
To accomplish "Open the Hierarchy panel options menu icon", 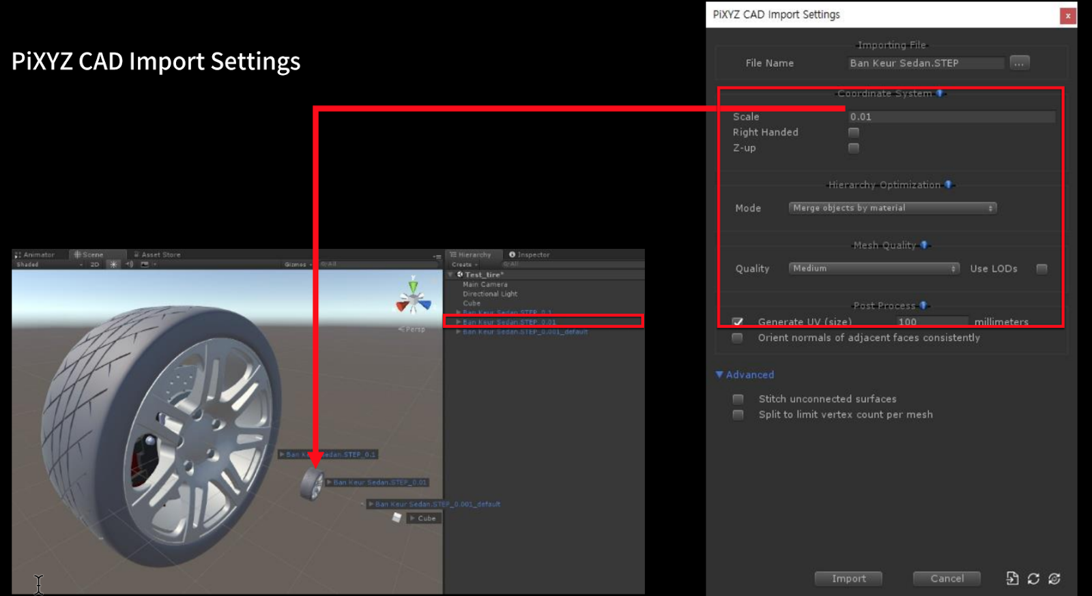I will 437,256.
